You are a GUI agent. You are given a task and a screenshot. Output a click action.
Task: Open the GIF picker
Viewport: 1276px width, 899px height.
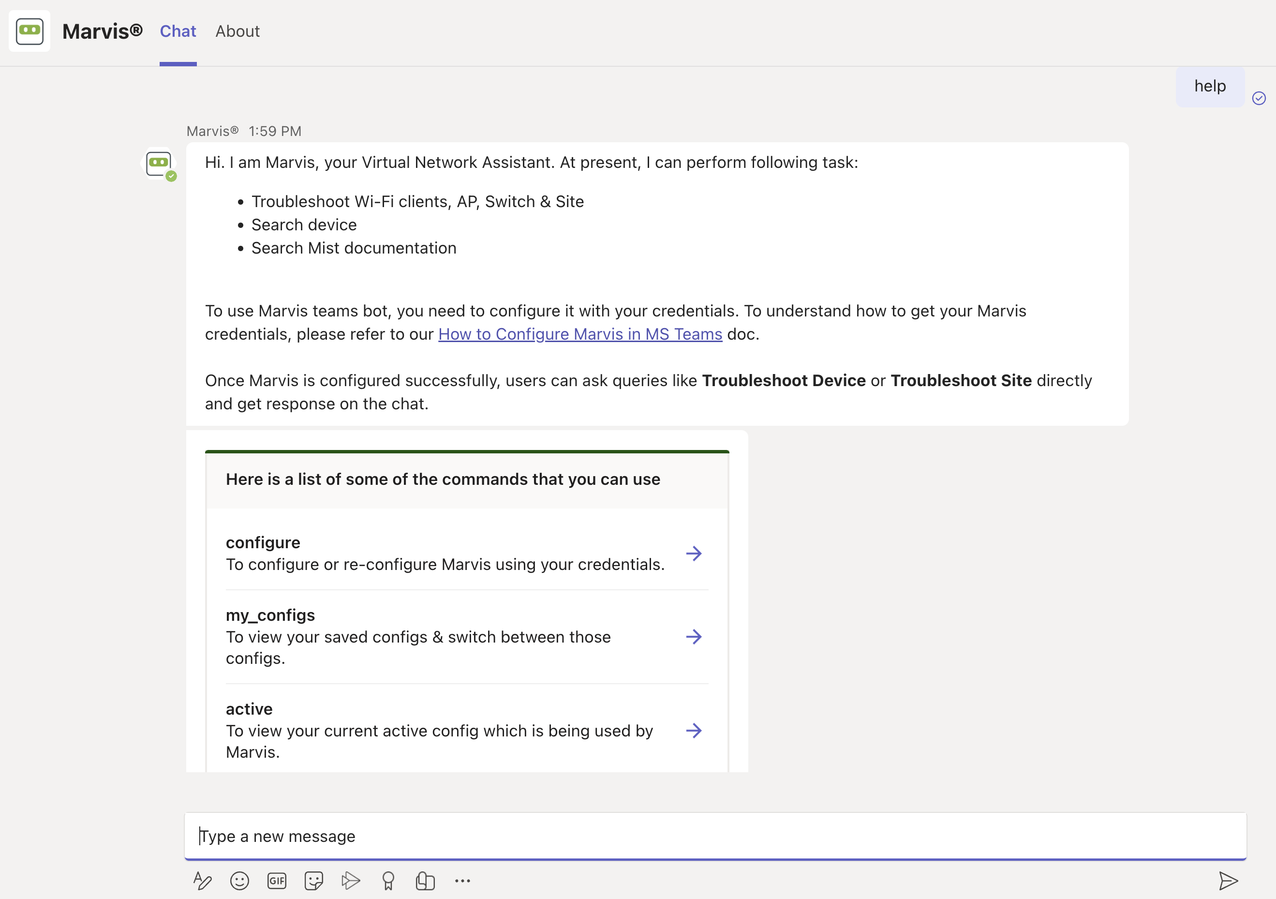tap(277, 881)
